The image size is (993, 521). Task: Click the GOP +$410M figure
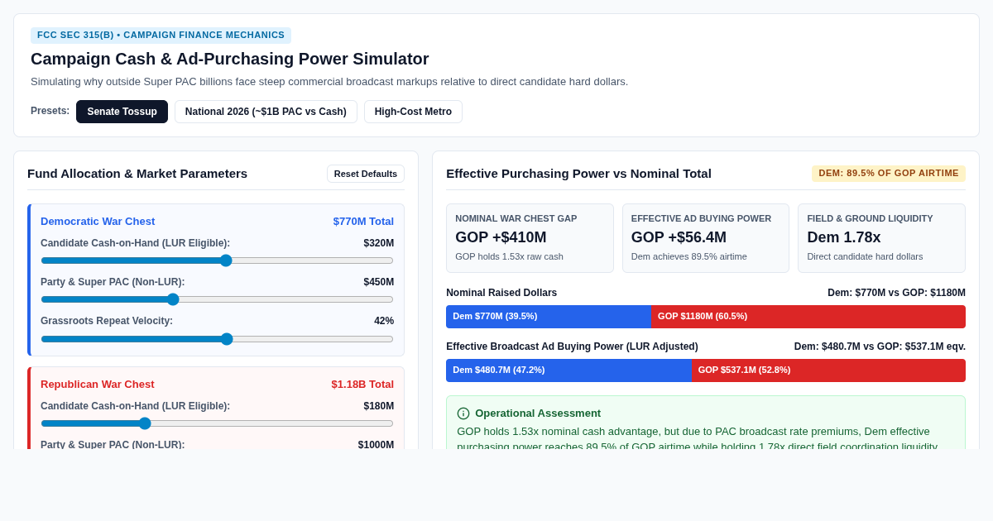click(x=501, y=237)
